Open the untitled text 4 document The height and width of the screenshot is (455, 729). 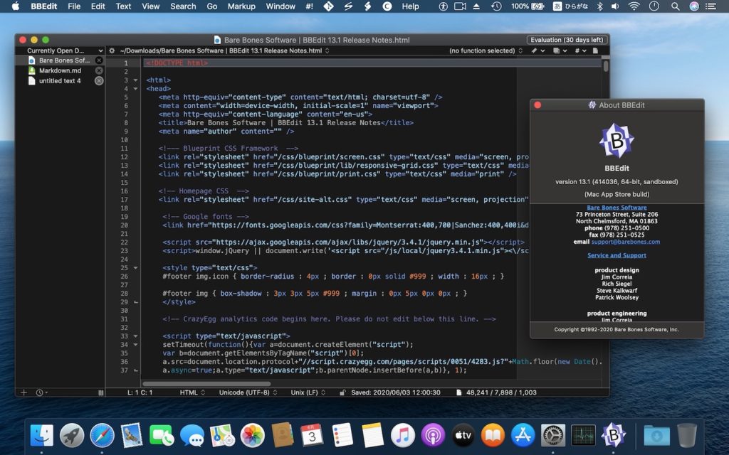pos(60,81)
